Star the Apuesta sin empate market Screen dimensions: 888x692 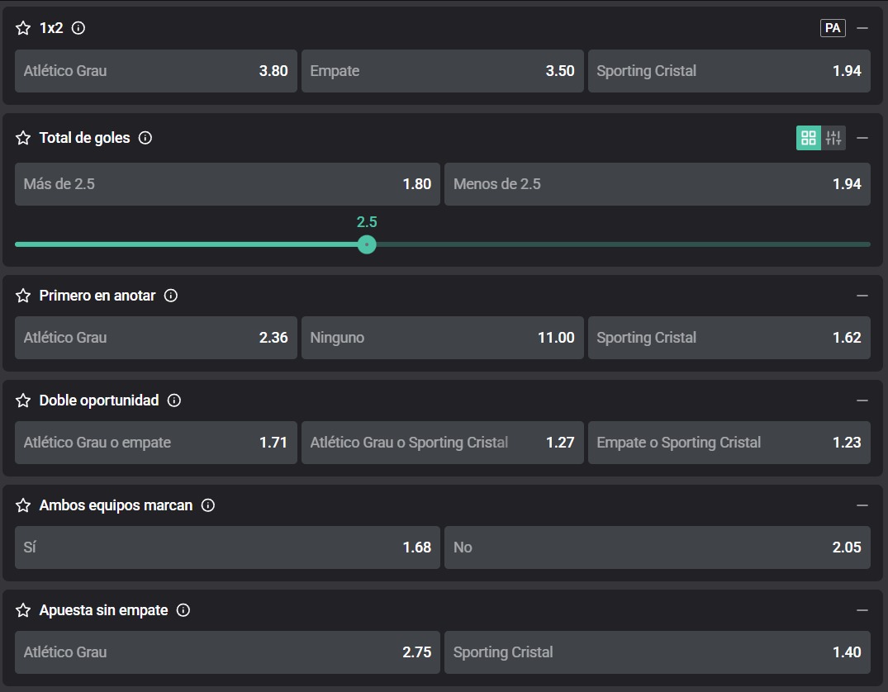[23, 610]
